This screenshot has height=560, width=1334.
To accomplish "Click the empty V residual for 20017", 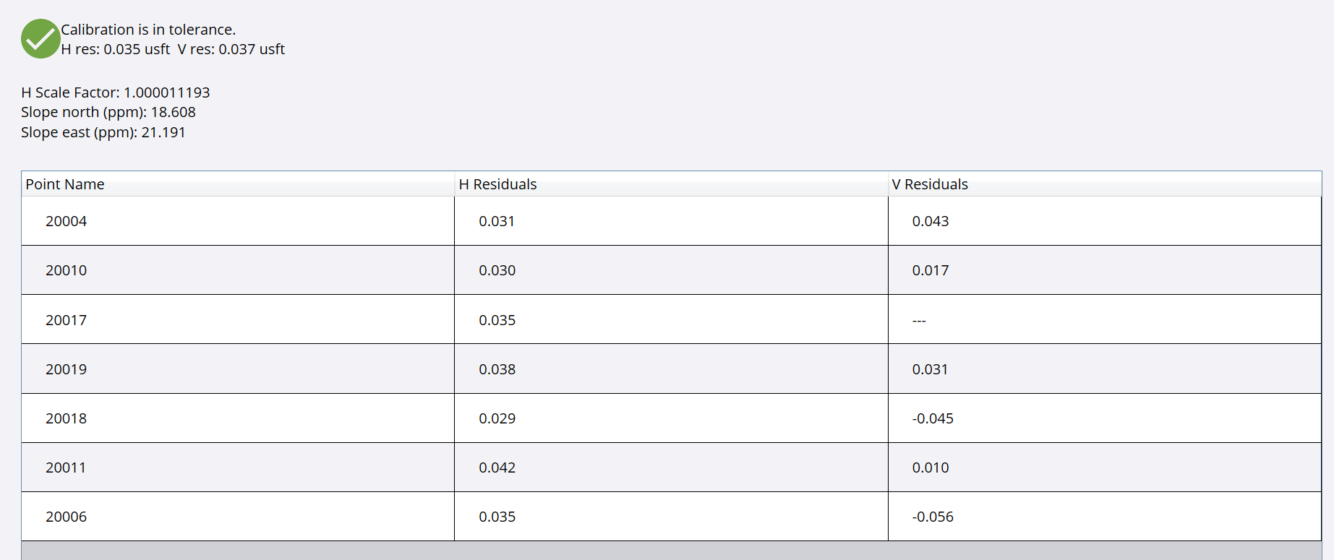I will tap(919, 320).
